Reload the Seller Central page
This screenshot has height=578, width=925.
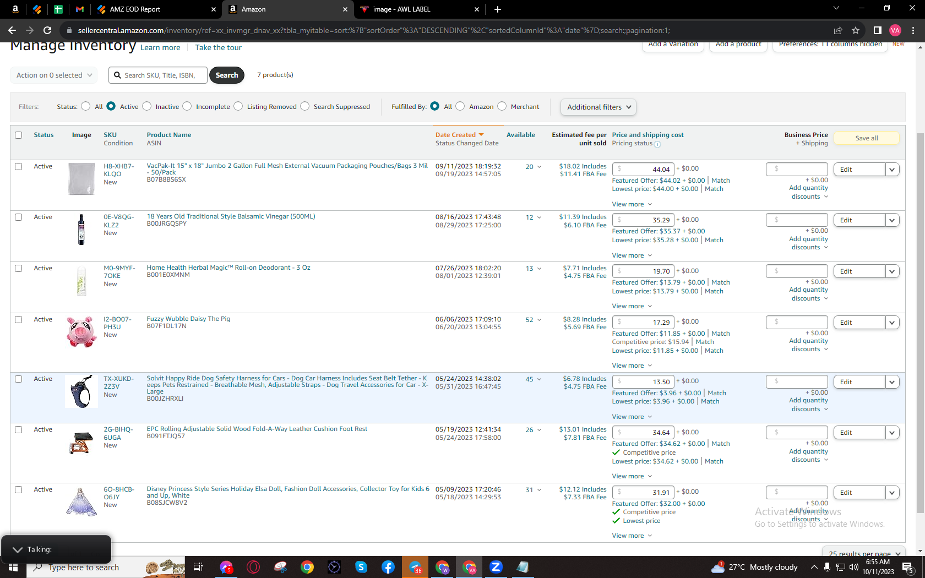(47, 30)
